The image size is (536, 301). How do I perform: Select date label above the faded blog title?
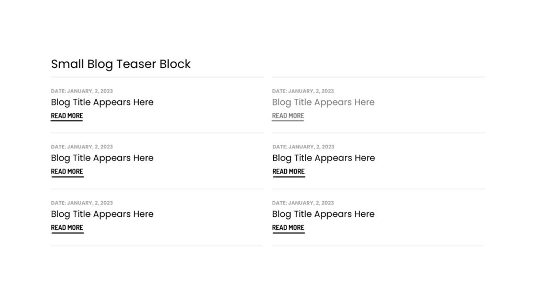(303, 91)
